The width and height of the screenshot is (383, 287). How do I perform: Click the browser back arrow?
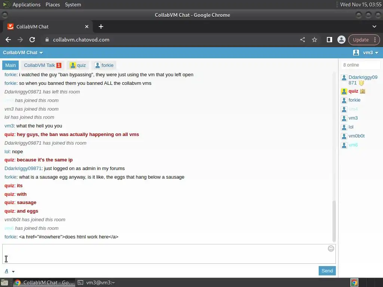(x=8, y=40)
